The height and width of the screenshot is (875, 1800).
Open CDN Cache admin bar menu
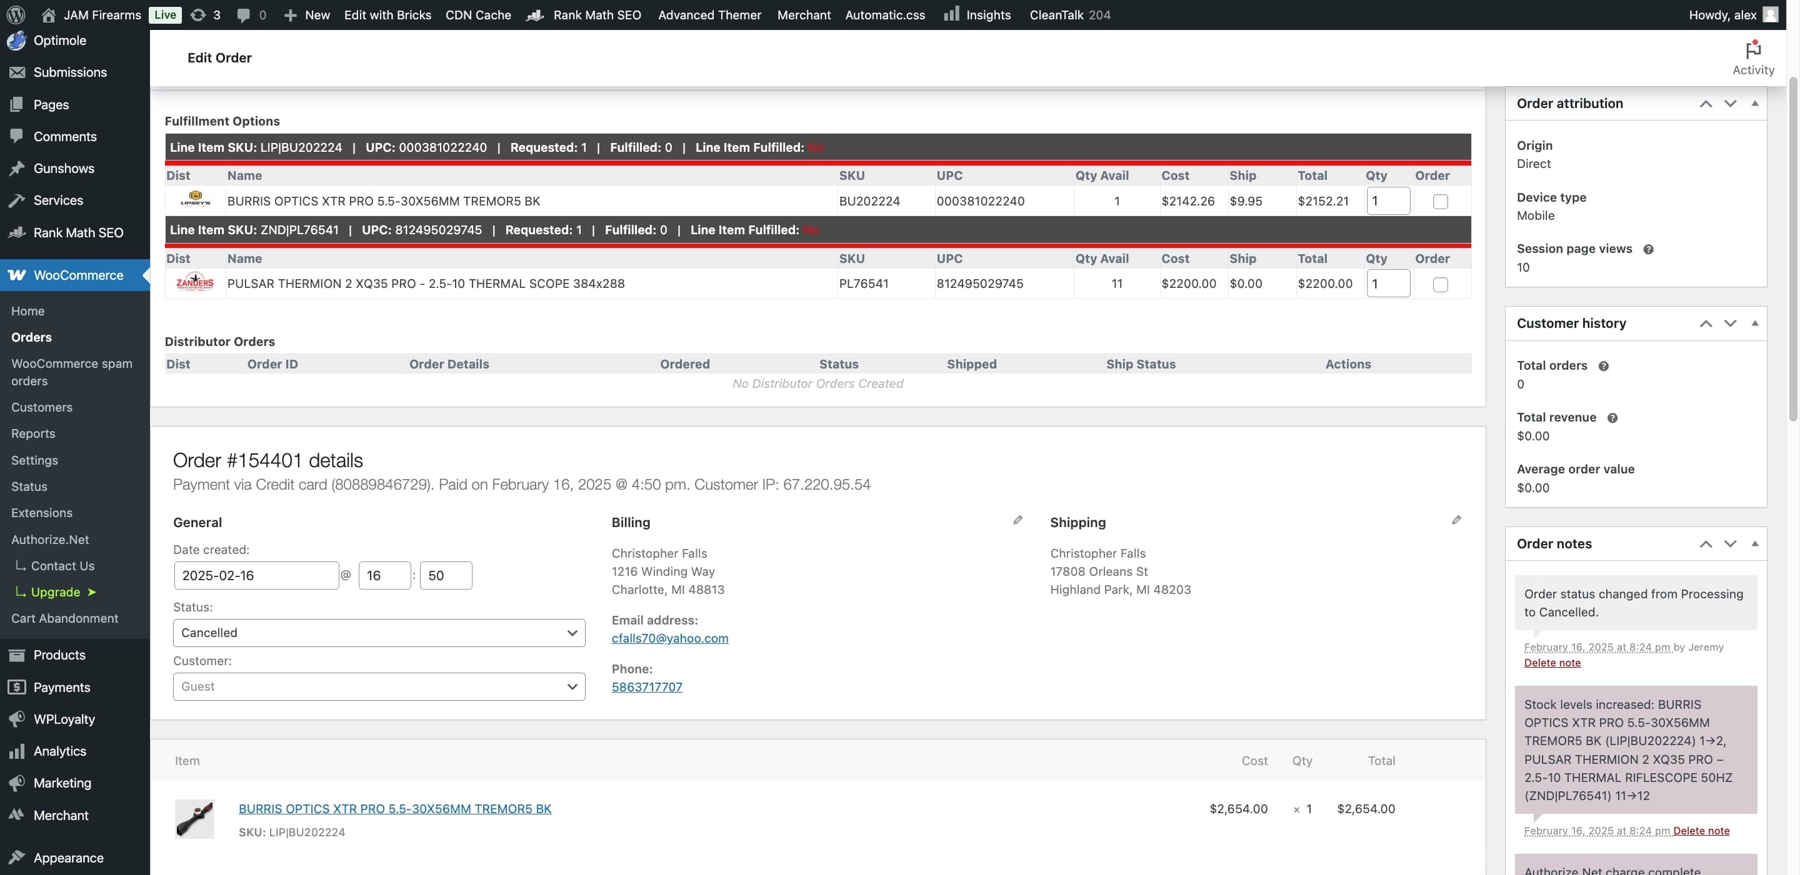(x=478, y=14)
